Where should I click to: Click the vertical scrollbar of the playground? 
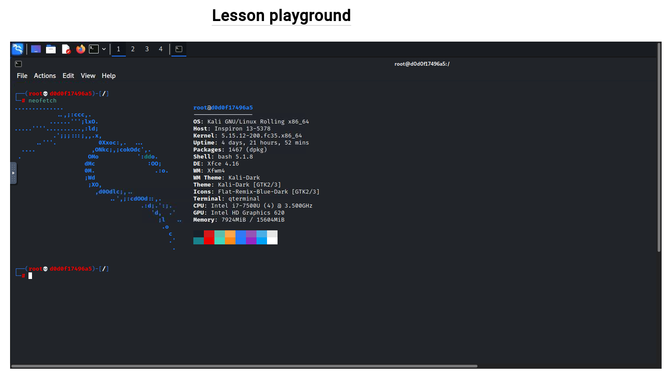coord(659,147)
